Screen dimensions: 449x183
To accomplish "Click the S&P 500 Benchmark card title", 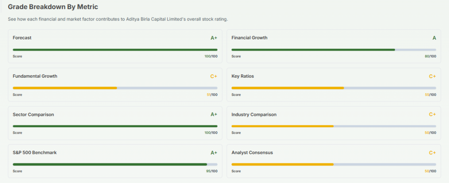I will [35, 153].
